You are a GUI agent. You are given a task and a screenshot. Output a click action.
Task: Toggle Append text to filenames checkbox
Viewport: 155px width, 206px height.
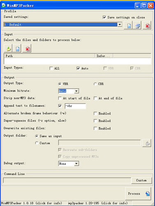point(60,106)
